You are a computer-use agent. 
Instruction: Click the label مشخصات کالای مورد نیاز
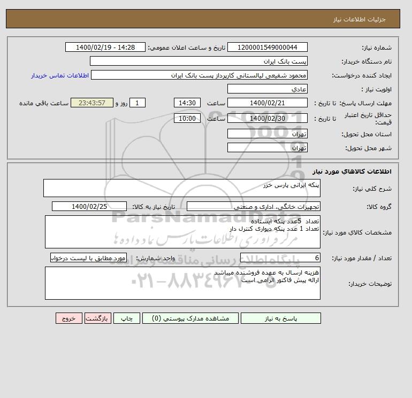click(357, 232)
